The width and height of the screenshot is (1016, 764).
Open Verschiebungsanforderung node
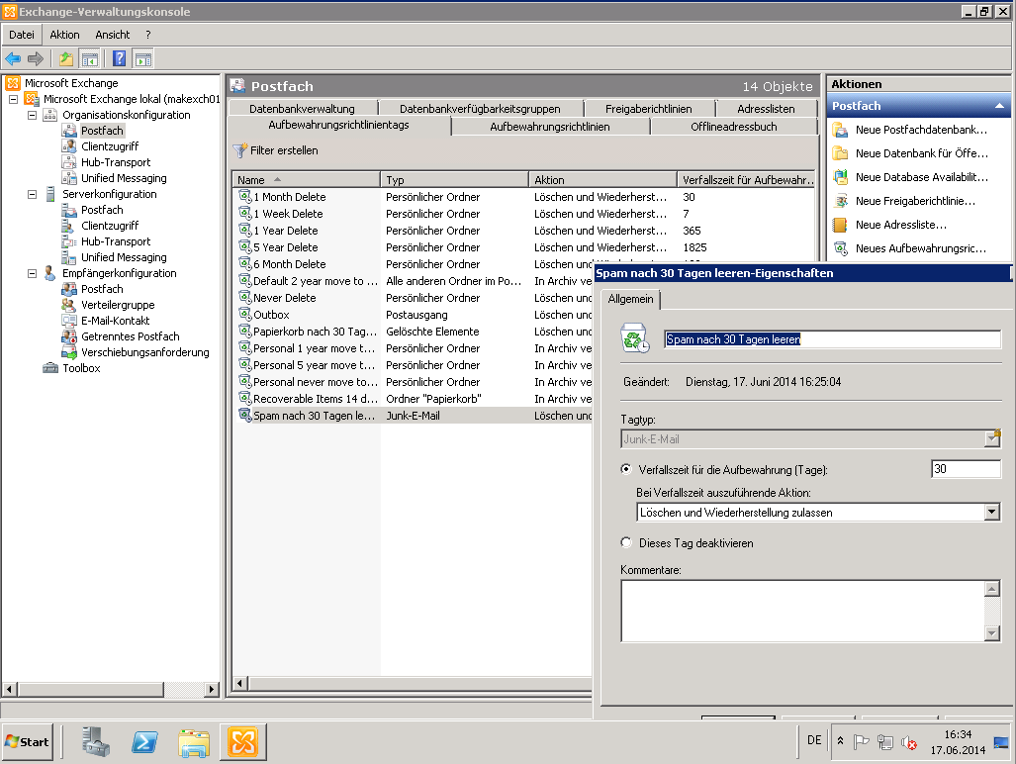145,352
